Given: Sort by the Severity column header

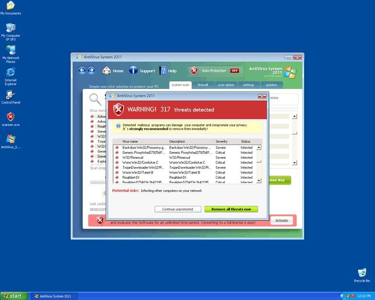Looking at the screenshot, I should (222, 142).
